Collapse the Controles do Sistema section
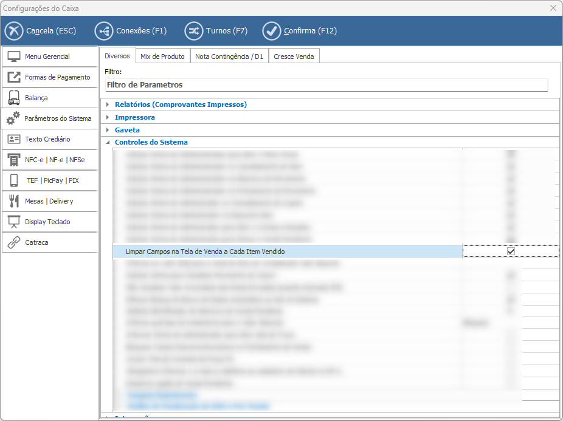 (108, 143)
